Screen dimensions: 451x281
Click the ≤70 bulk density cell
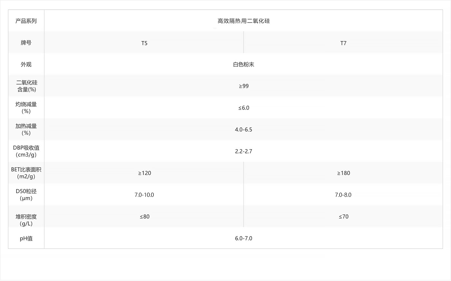tap(343, 217)
